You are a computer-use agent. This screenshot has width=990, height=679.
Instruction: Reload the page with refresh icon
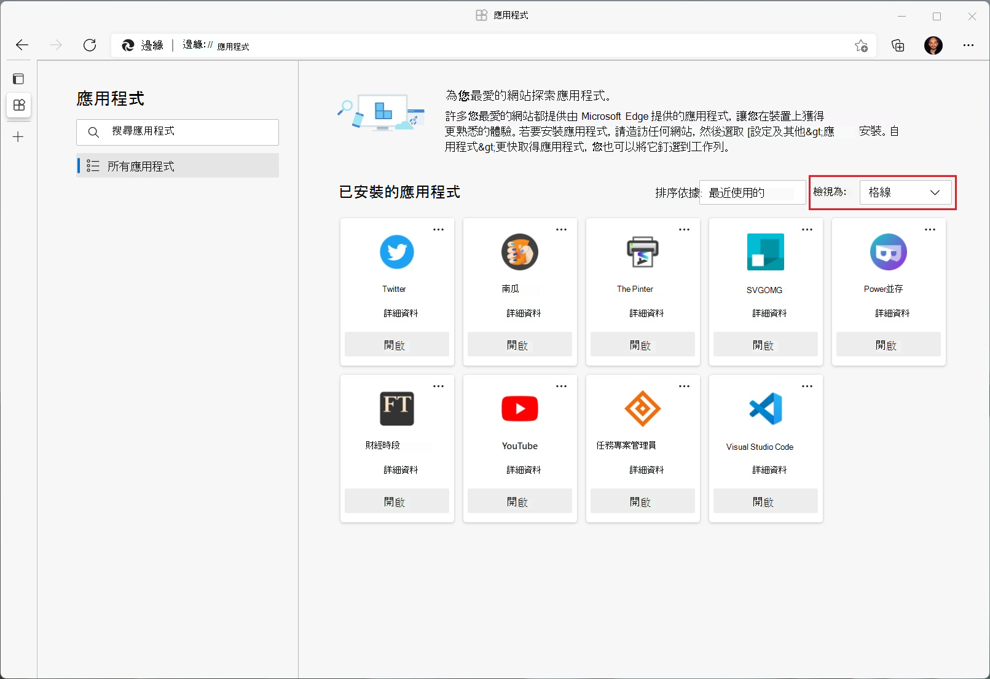(x=90, y=45)
